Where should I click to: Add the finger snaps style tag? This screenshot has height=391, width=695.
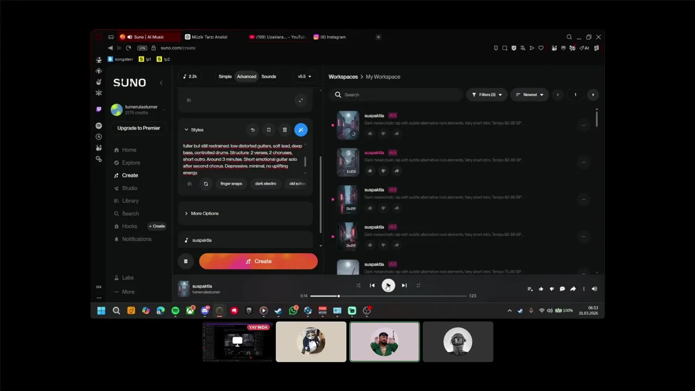click(231, 184)
